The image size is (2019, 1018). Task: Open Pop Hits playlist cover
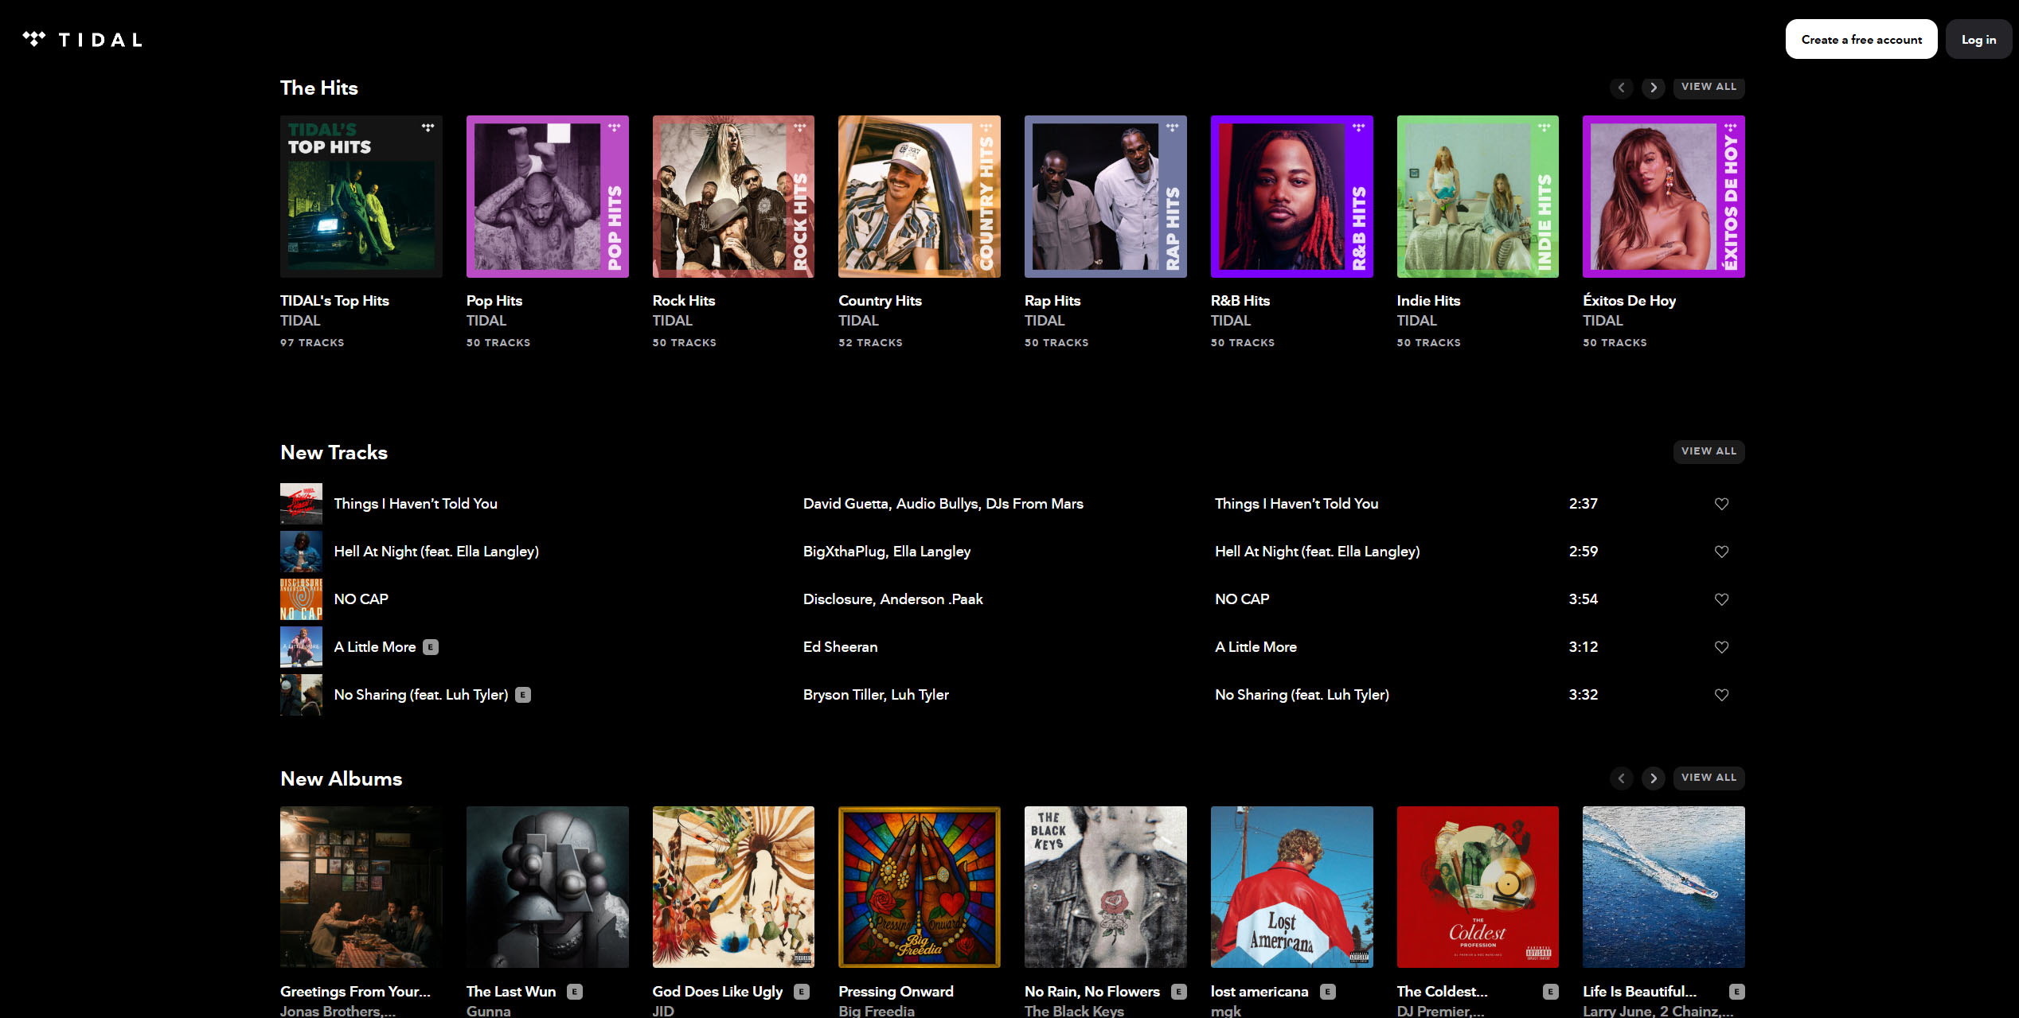pos(548,197)
